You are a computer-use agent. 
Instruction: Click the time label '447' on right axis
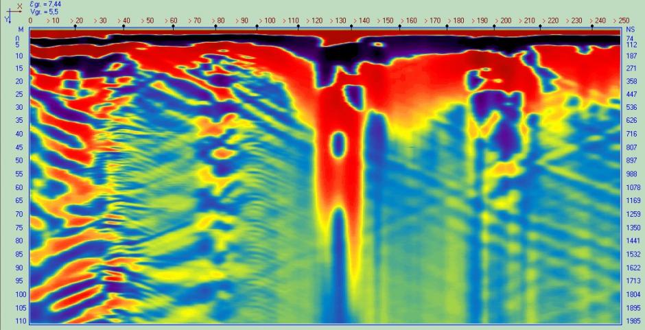click(x=631, y=94)
